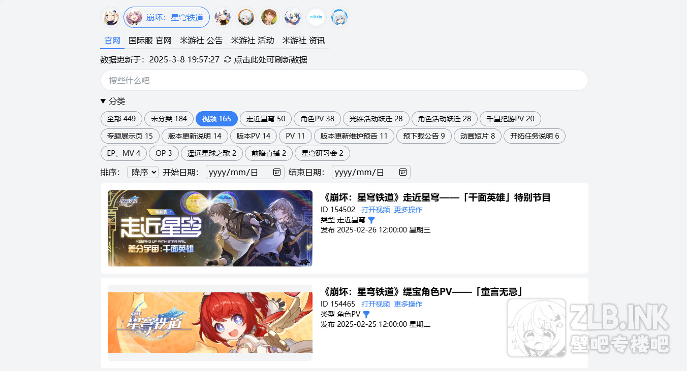Select the brown-haired man avatar icon
The width and height of the screenshot is (687, 371).
pyautogui.click(x=269, y=17)
